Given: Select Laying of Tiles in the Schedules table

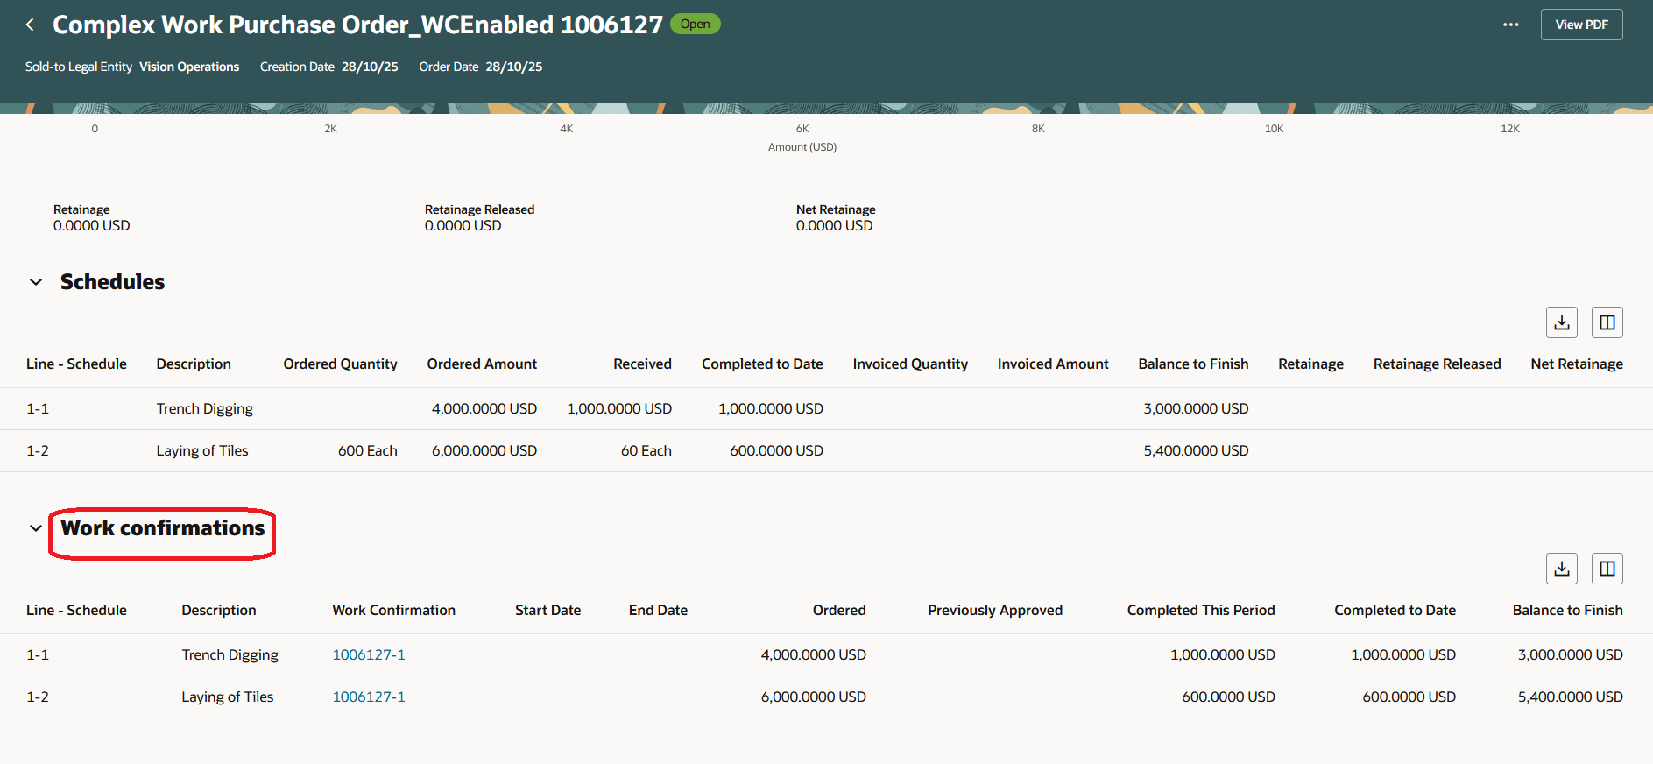Looking at the screenshot, I should click(x=202, y=450).
